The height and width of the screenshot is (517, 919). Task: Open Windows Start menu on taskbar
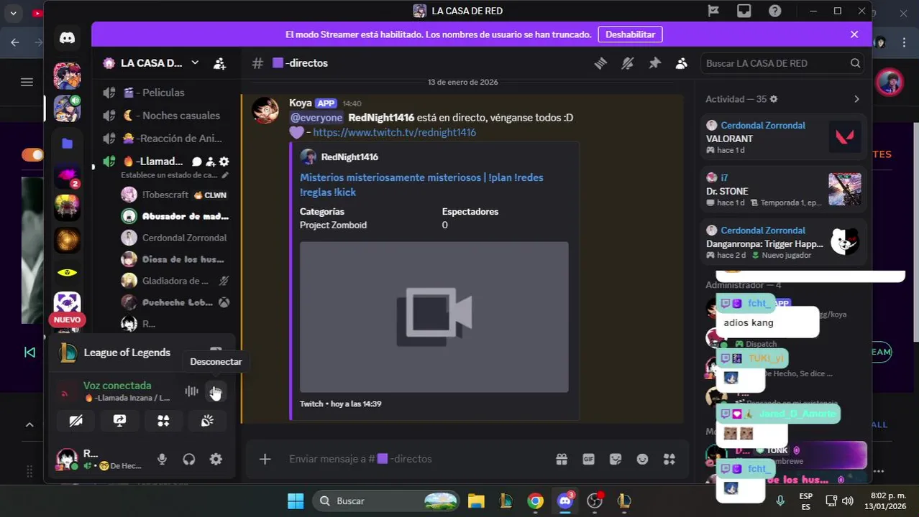(x=296, y=501)
